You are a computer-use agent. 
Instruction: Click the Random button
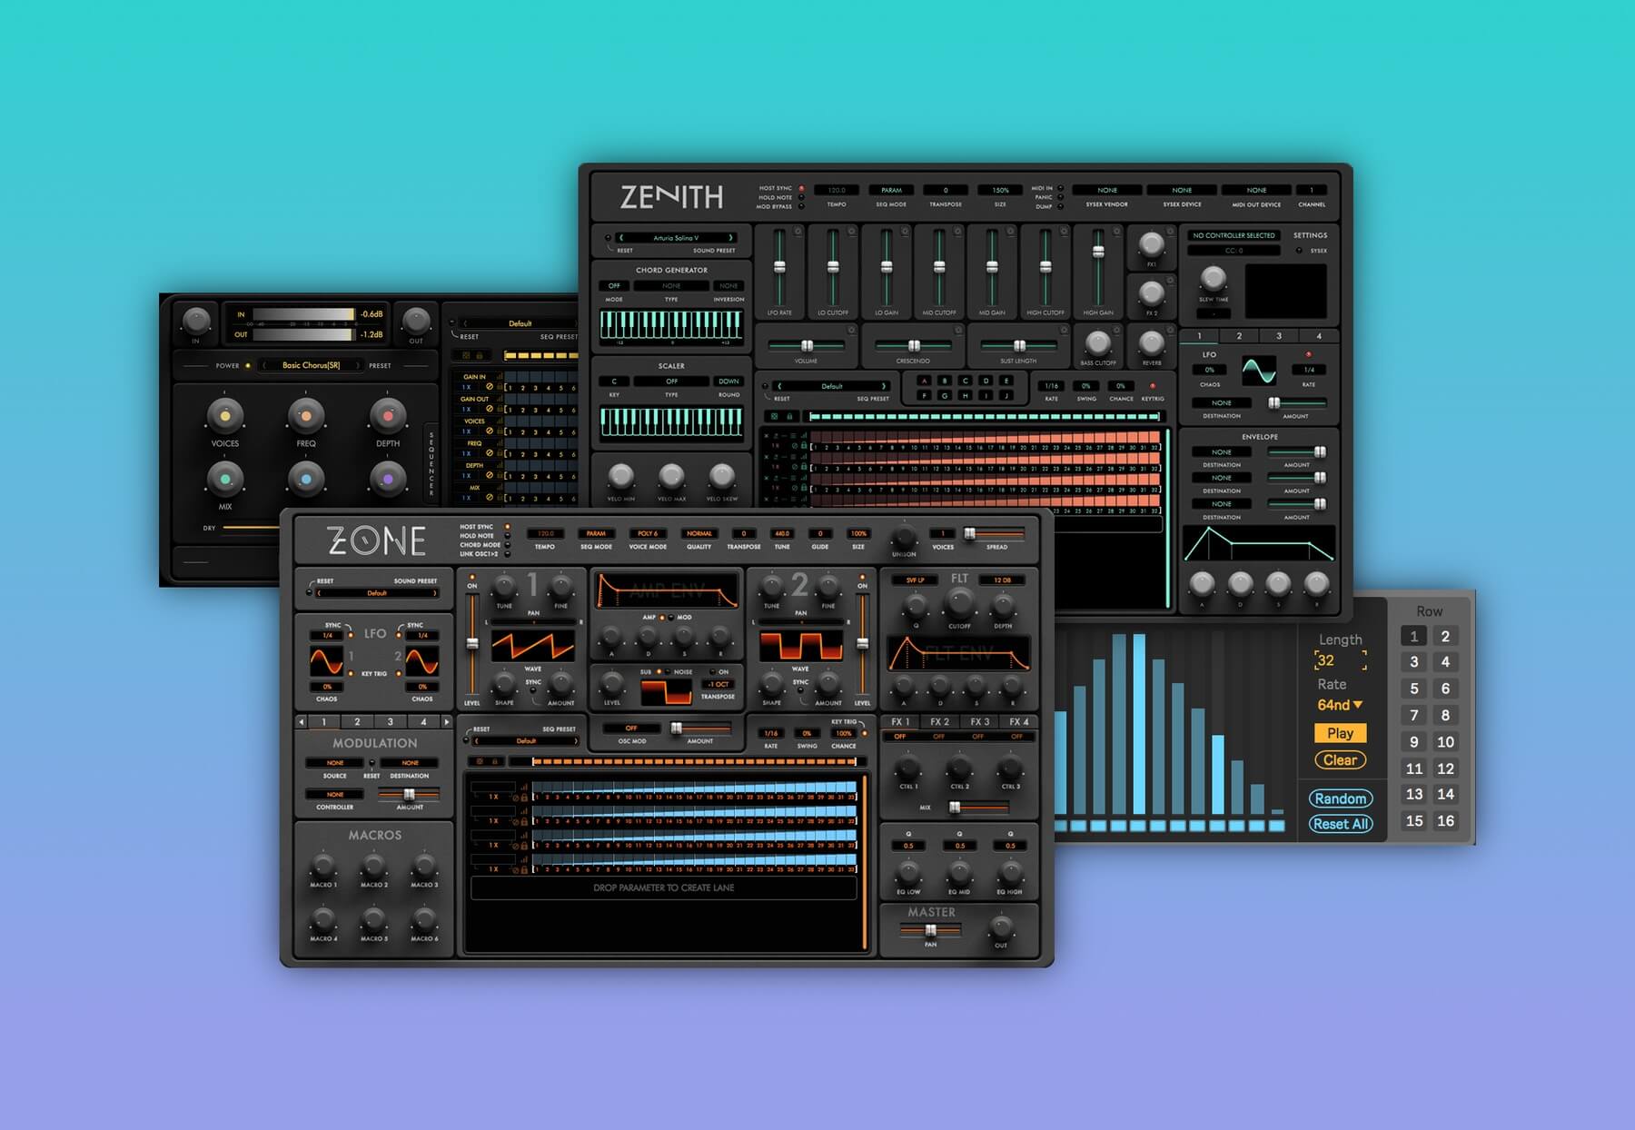coord(1340,798)
